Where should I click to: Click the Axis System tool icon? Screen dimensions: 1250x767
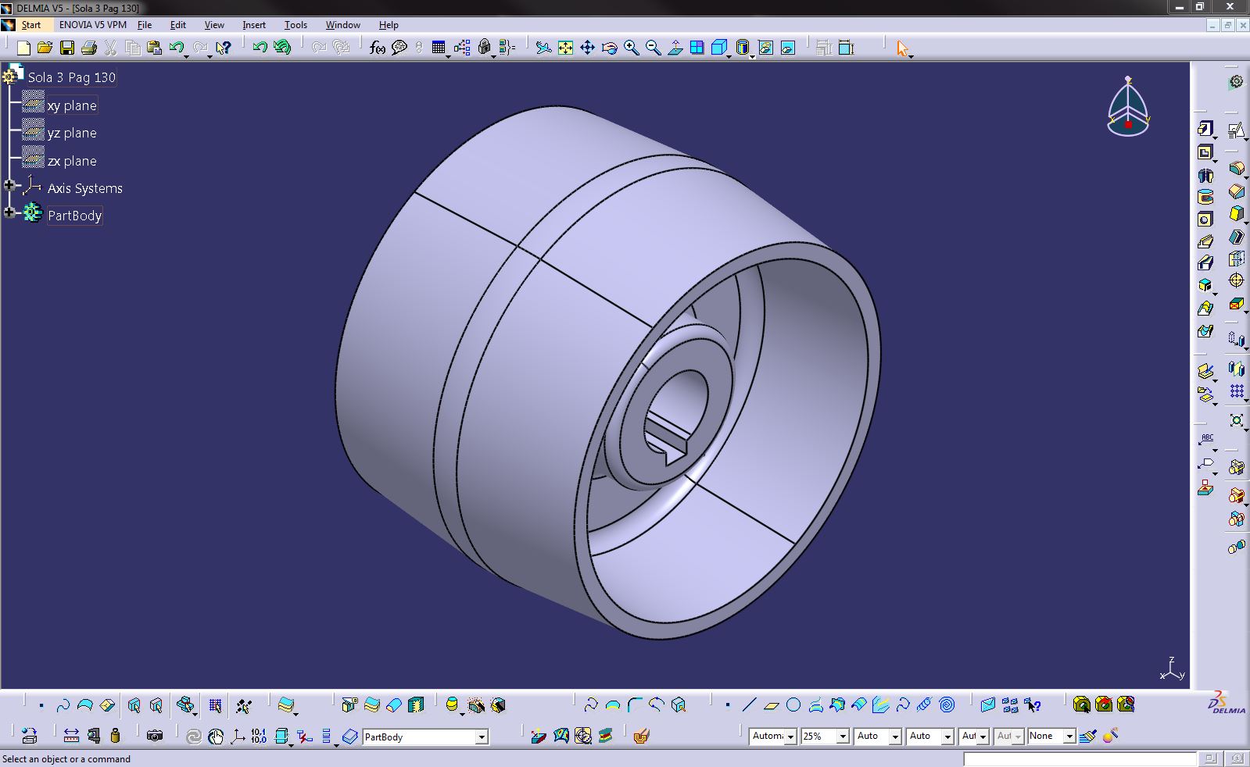(238, 736)
